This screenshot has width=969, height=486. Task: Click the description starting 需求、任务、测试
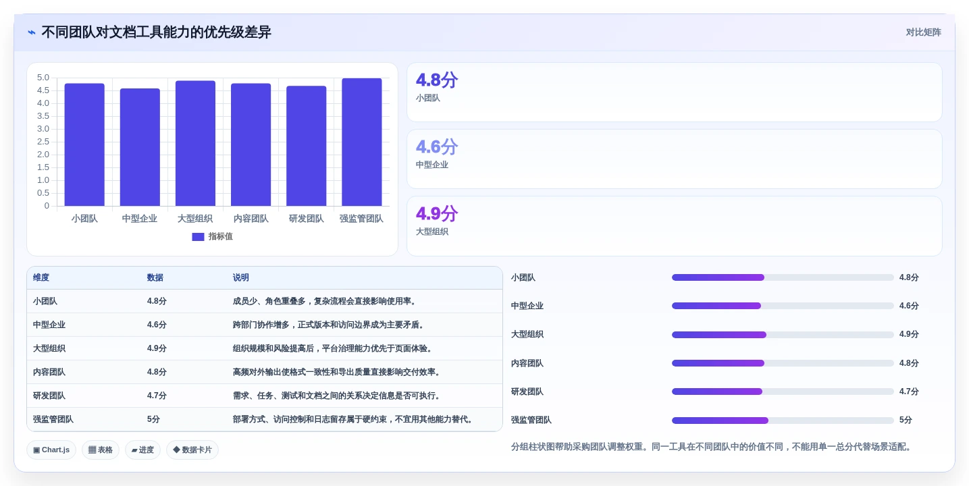(x=338, y=396)
